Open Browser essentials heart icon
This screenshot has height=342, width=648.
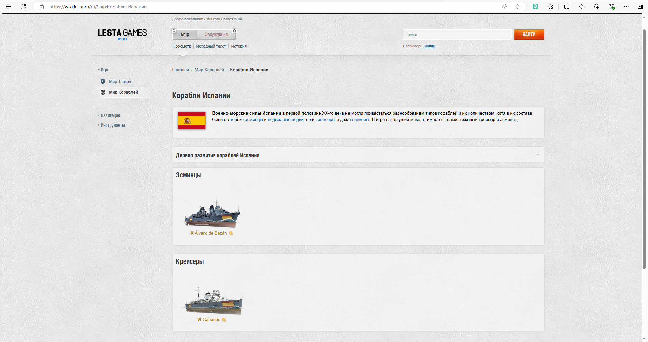[x=611, y=7]
